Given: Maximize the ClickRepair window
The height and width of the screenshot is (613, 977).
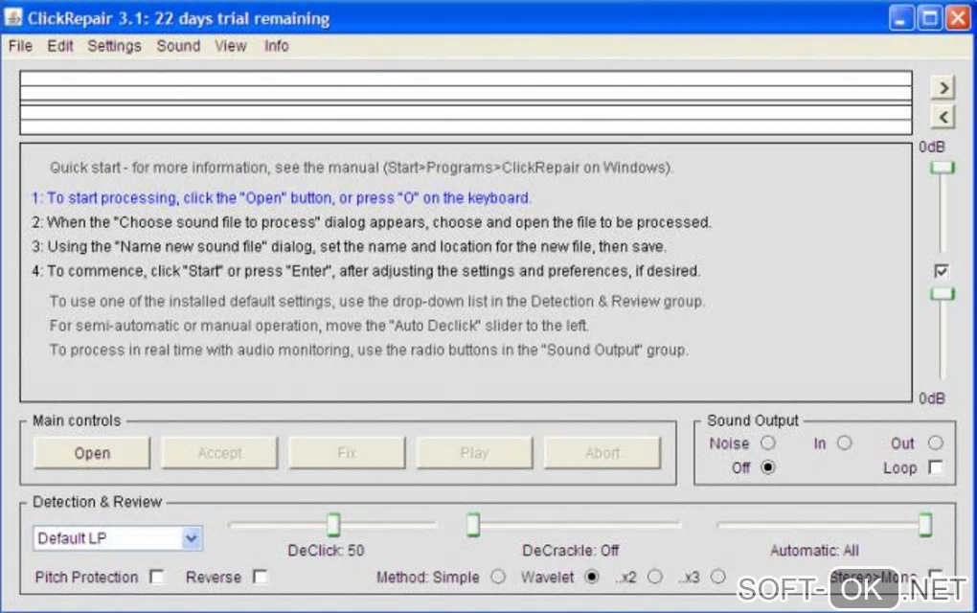Looking at the screenshot, I should [x=929, y=18].
